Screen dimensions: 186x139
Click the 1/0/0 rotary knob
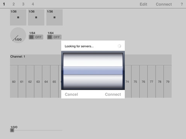[x=18, y=35]
